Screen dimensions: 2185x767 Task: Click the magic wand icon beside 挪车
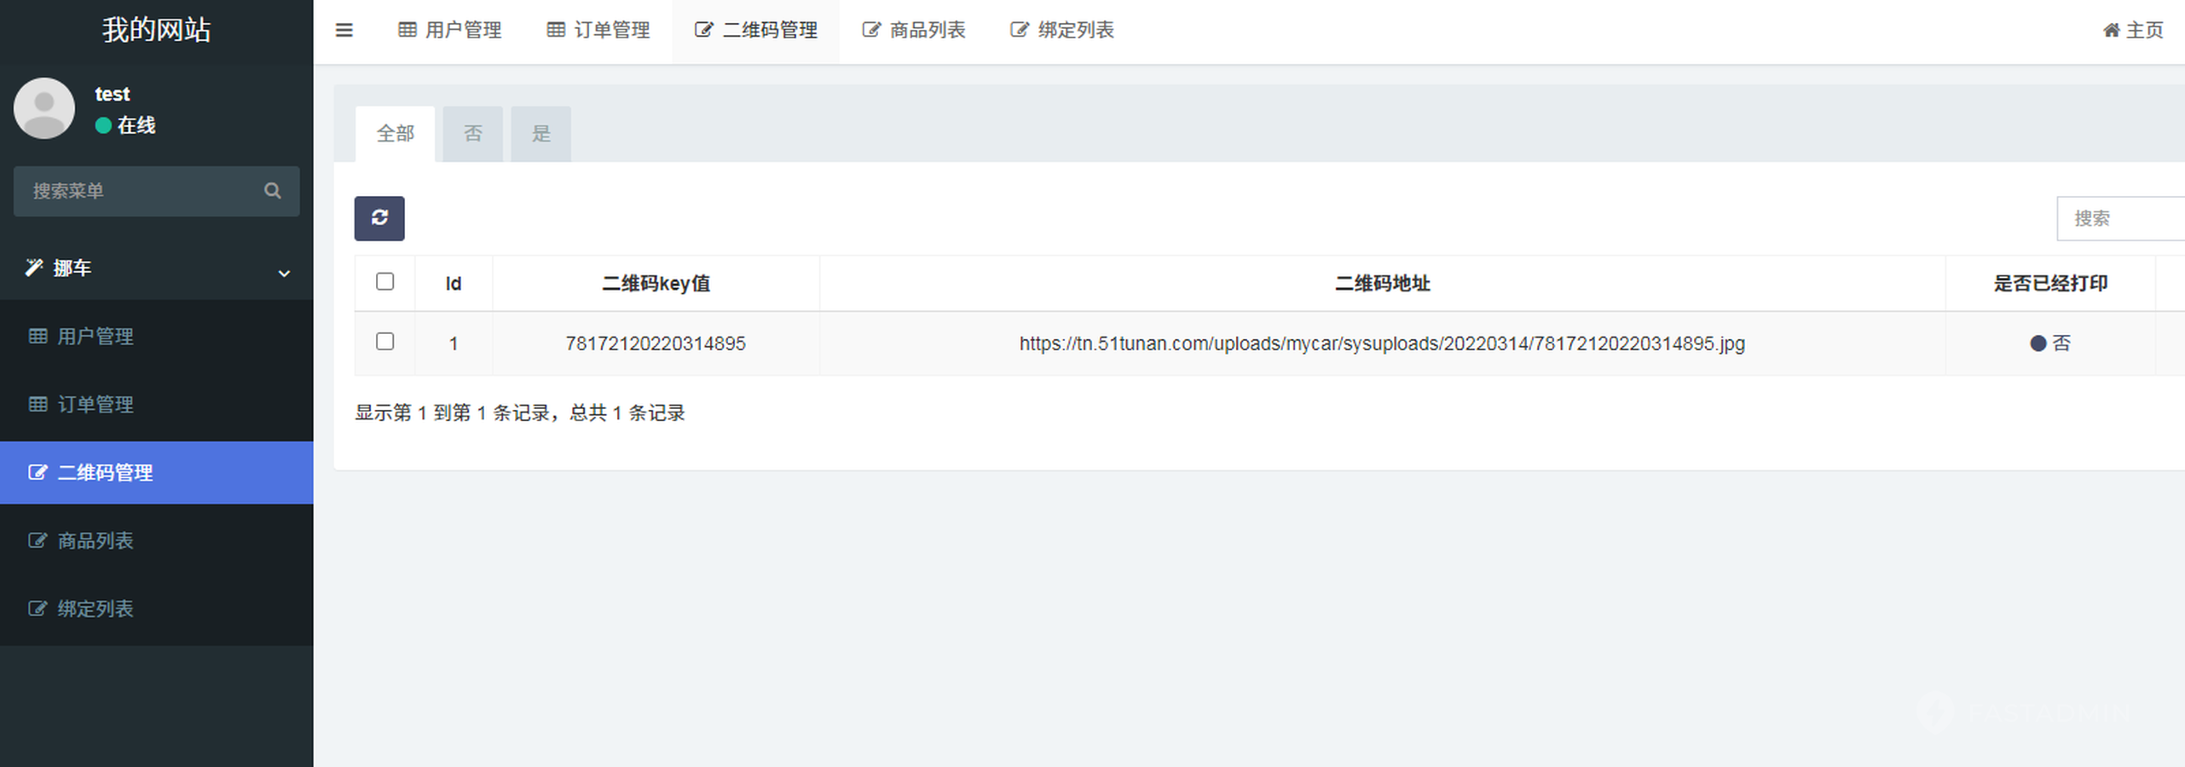[x=33, y=268]
